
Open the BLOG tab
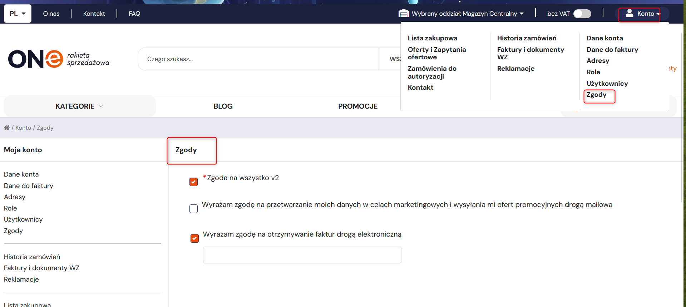tap(223, 106)
